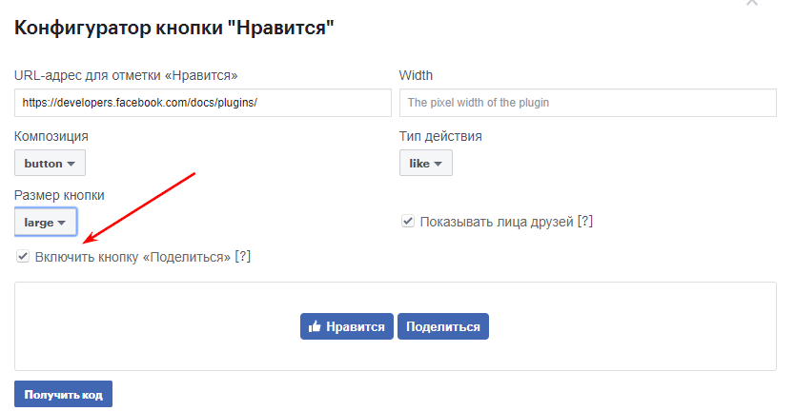Toggle Включить кнопку «Поделиться» checkbox
795x411 pixels.
23,256
